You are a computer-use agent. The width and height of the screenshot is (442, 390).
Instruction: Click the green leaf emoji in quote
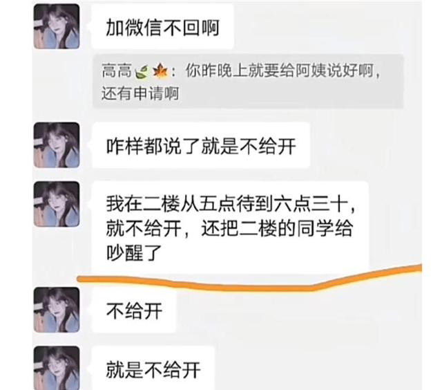tap(142, 72)
